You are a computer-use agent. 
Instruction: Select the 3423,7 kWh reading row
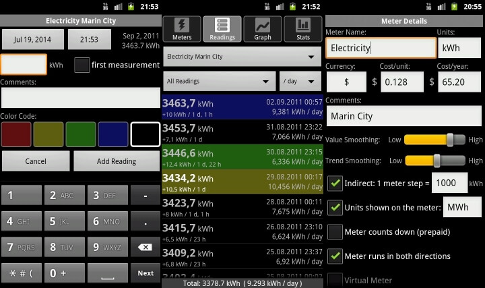click(243, 206)
